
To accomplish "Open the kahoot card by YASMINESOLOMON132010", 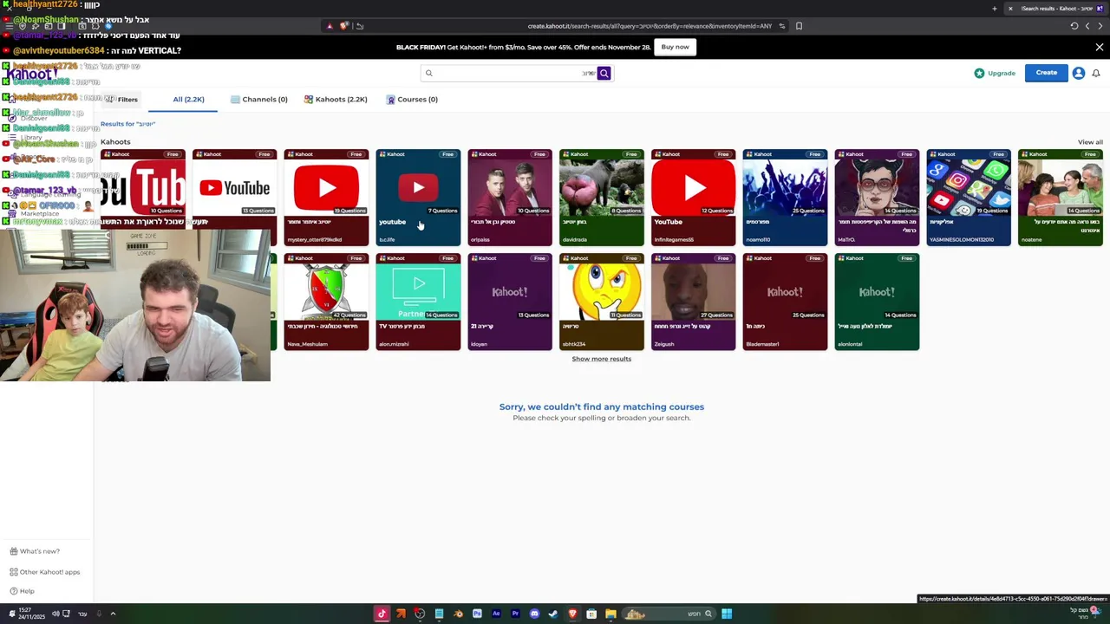I will (x=969, y=198).
